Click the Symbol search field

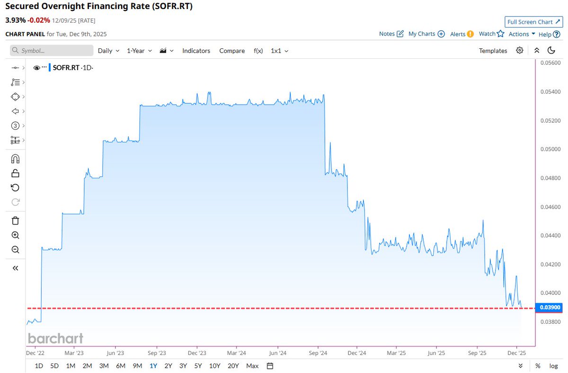pos(52,51)
